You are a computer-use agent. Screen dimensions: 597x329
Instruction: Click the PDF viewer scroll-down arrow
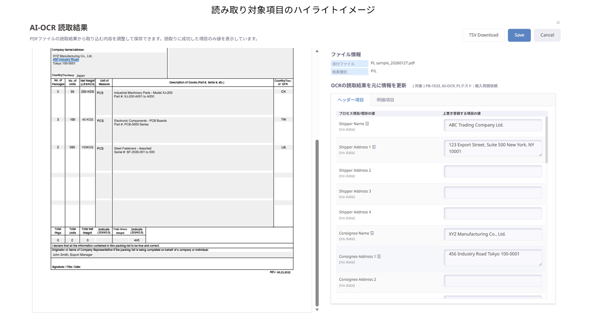pos(317,309)
